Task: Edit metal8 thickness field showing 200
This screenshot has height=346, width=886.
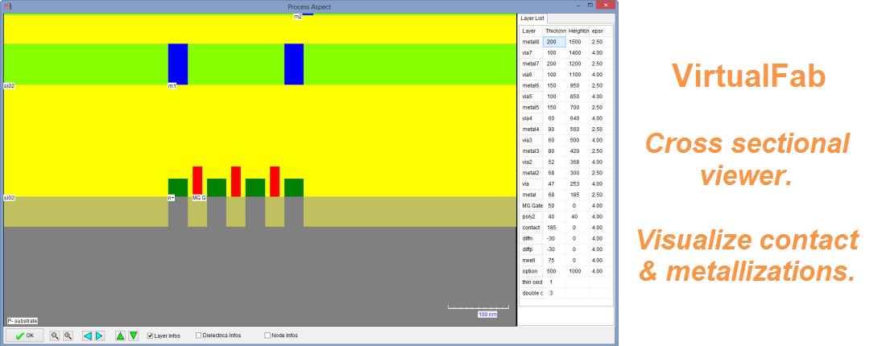Action: click(554, 42)
